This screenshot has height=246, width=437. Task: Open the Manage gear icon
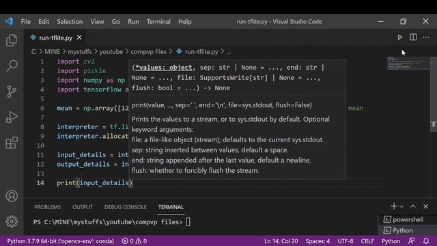point(12,221)
